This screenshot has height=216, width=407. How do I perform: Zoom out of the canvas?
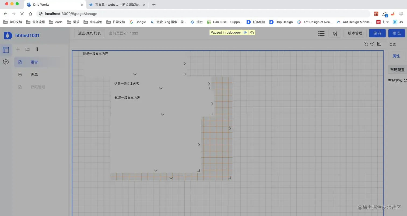pyautogui.click(x=373, y=44)
